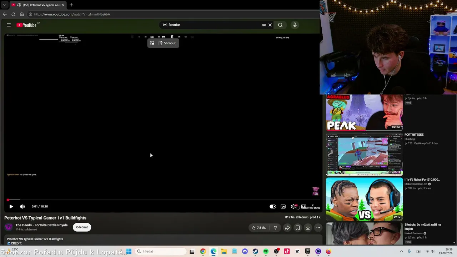457x257 pixels.
Task: Play the video with the play button
Action: (x=11, y=206)
